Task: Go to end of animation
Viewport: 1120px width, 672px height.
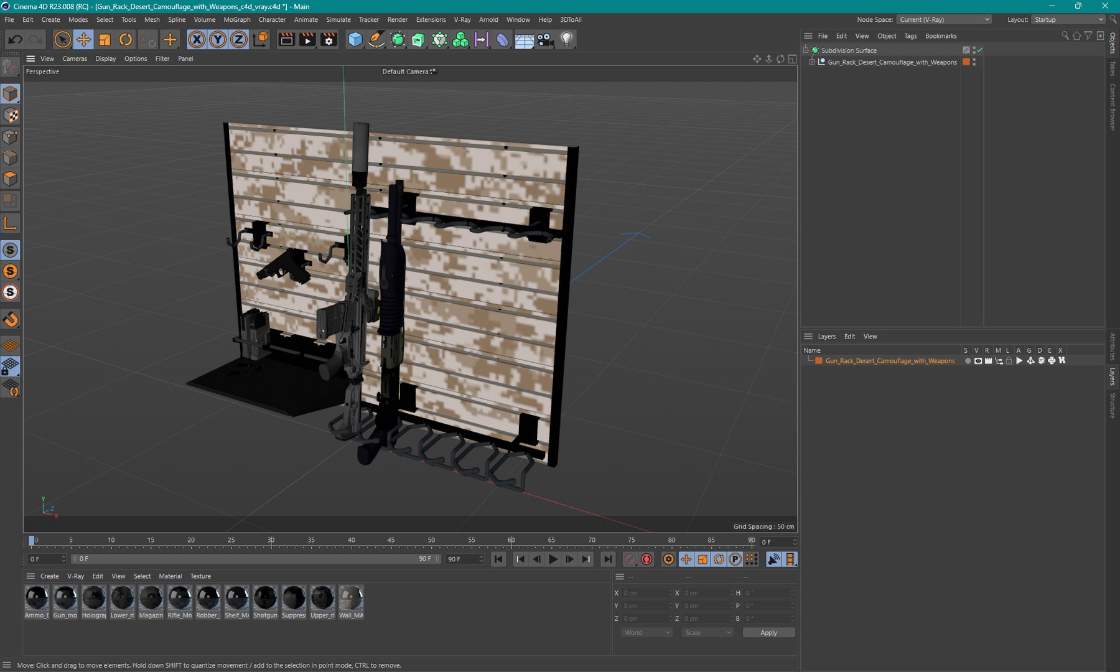Action: 608,559
